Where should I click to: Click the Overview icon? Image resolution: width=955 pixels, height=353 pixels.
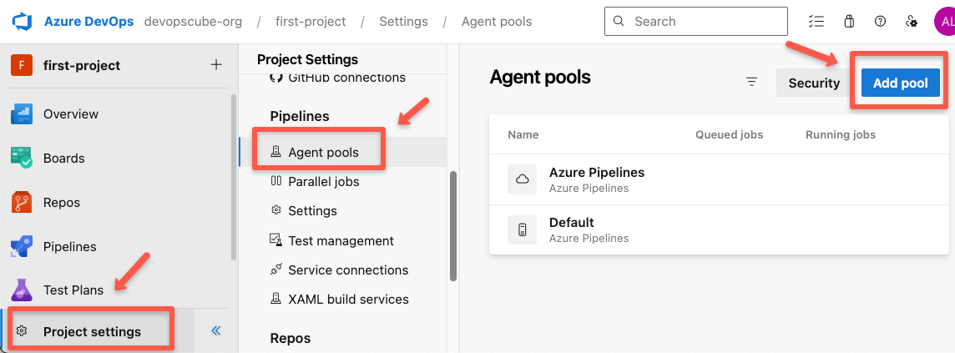(x=22, y=113)
